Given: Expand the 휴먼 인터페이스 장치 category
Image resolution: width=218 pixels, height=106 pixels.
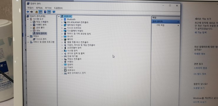Looking at the screenshot, I should point(62,73).
